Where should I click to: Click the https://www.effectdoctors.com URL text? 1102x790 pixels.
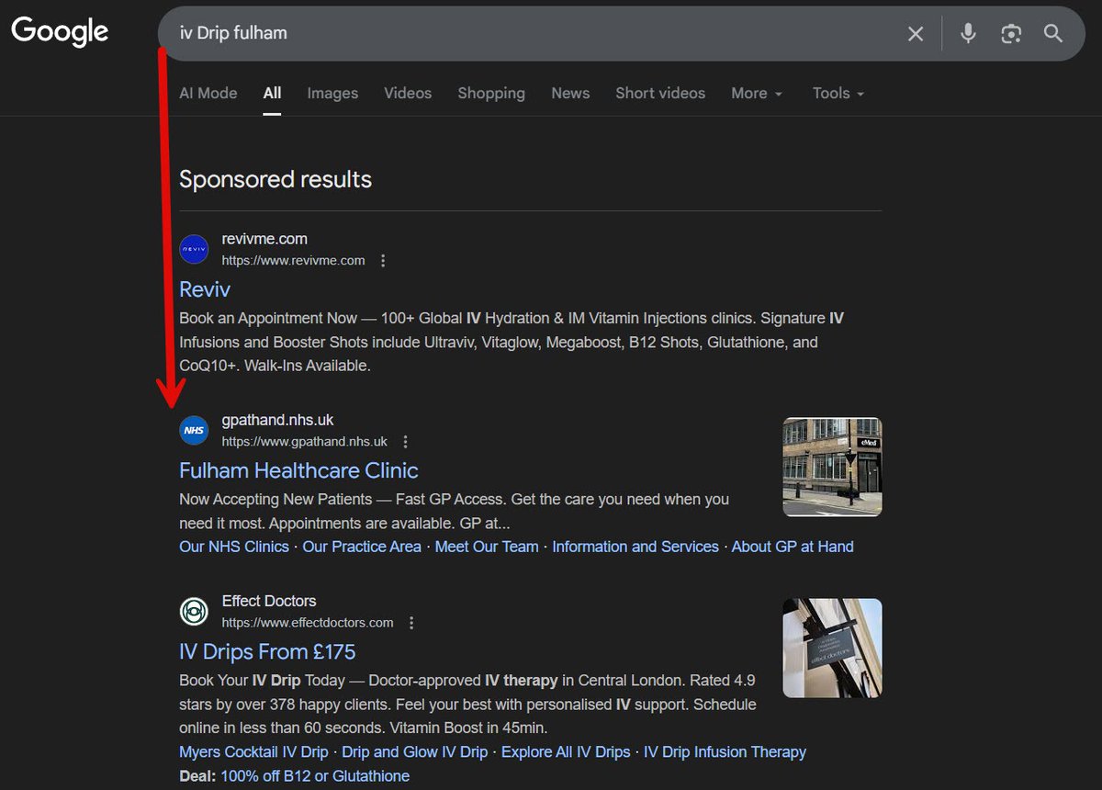[x=308, y=622]
